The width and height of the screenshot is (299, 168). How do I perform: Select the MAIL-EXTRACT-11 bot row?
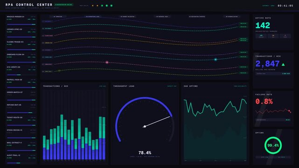click(21, 146)
